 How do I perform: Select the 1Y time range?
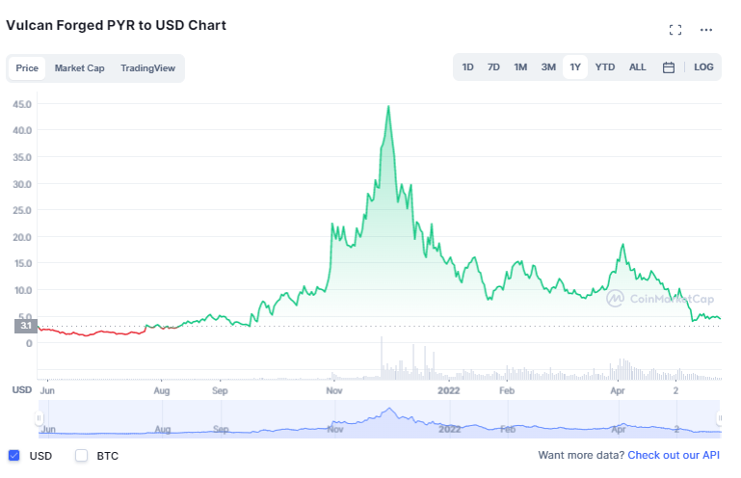(x=575, y=67)
